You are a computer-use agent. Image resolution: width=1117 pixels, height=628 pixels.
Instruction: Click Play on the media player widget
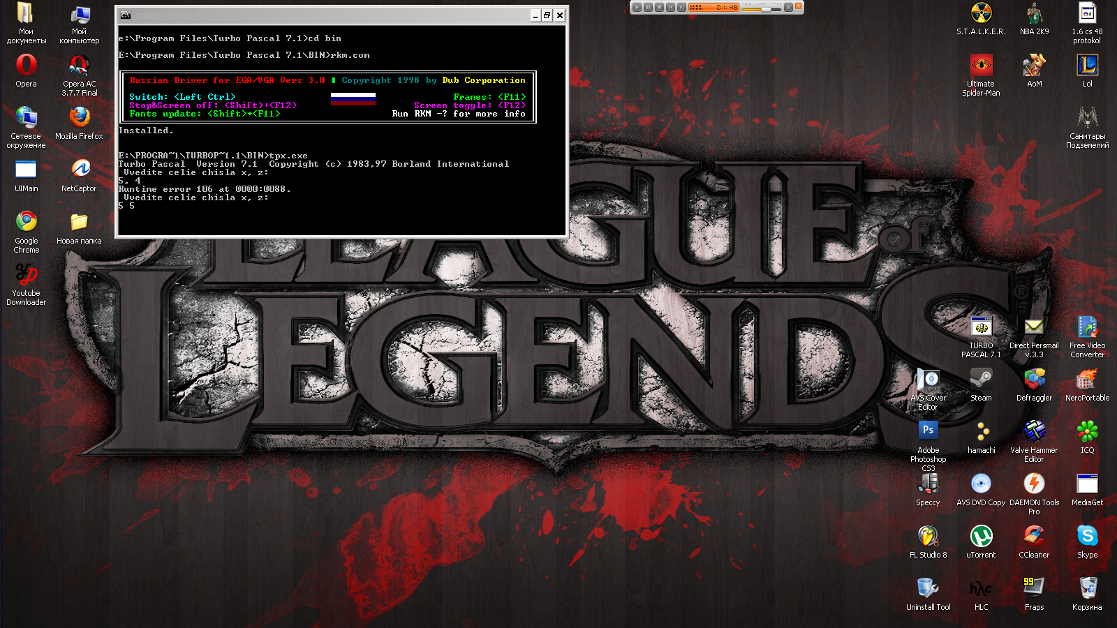point(637,7)
